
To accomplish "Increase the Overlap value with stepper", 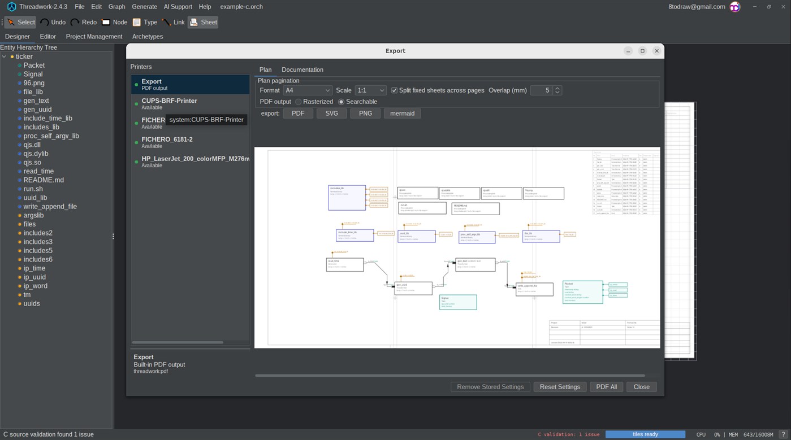I will pos(557,88).
